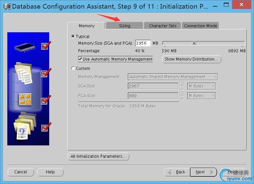Click the red checkmark beside the shapes icon
Viewport: 254px width, 184px height.
point(46,100)
